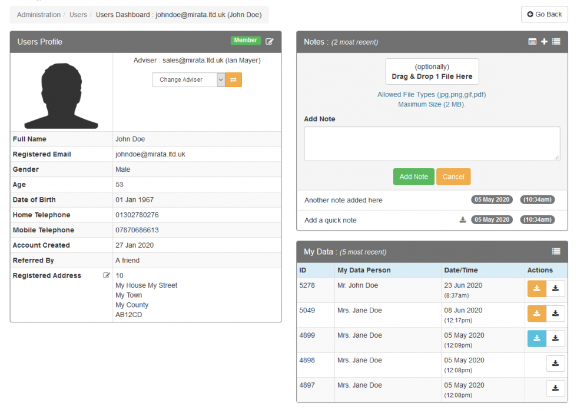Edit the Users Profile via pencil icon
Viewport: 577px width, 410px height.
[270, 40]
